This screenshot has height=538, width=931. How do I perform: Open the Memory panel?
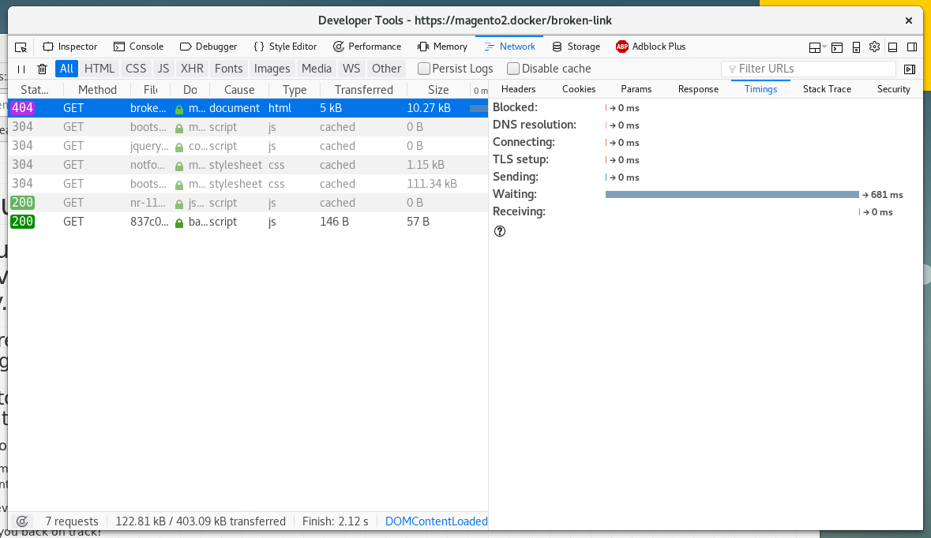[x=442, y=47]
